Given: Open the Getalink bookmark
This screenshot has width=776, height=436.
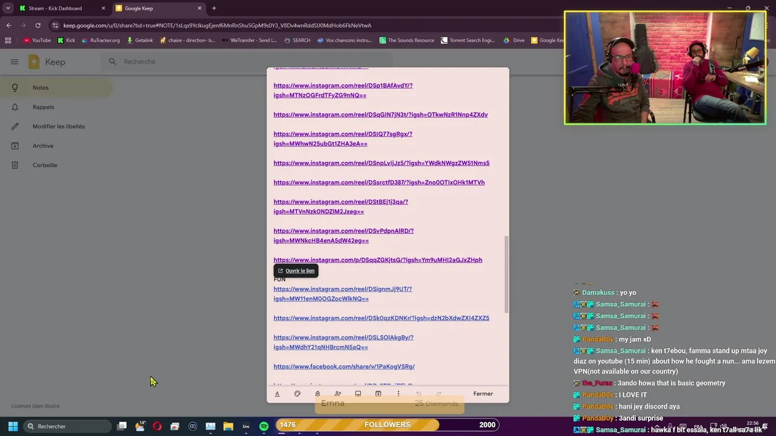Looking at the screenshot, I should click(139, 41).
